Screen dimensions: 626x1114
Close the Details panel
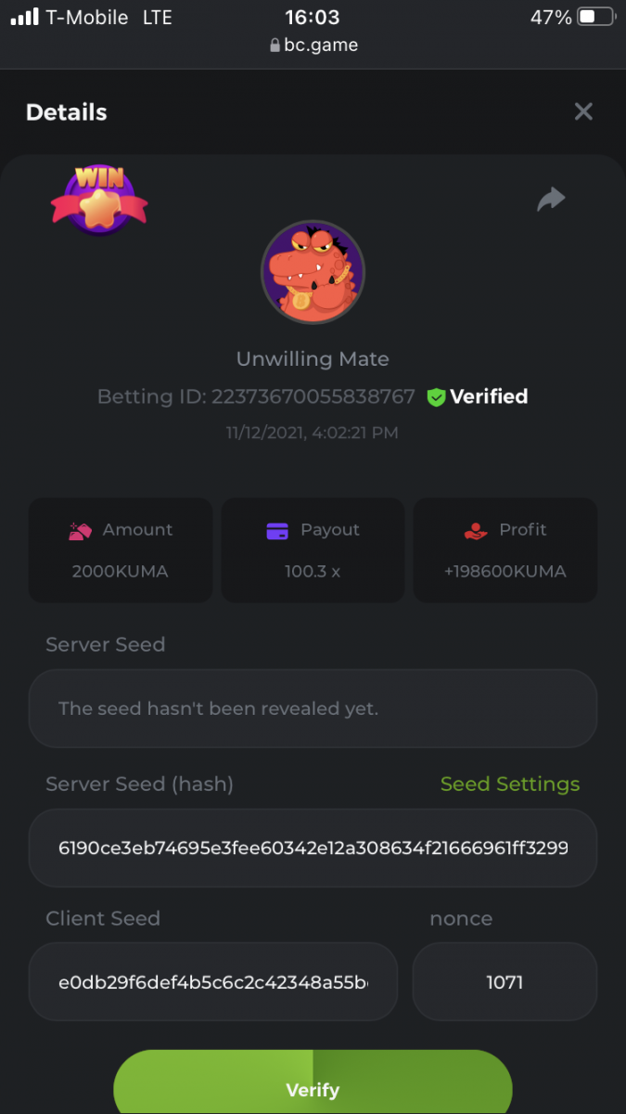[583, 112]
